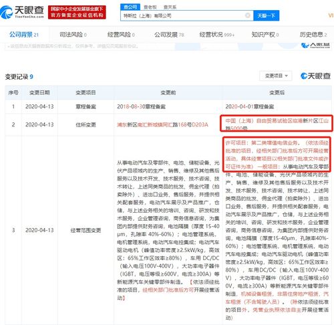Viewport: 334px width, 325px height.
Task: Open the 经营状况 tab
Action: (x=217, y=35)
